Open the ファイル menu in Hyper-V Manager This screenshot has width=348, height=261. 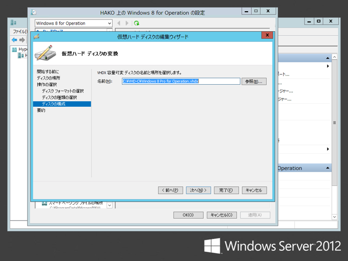19,32
